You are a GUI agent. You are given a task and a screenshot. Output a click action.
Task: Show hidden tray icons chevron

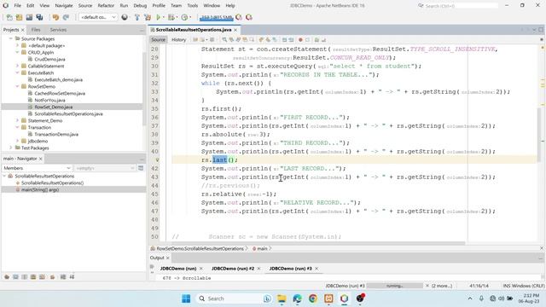pos(470,298)
